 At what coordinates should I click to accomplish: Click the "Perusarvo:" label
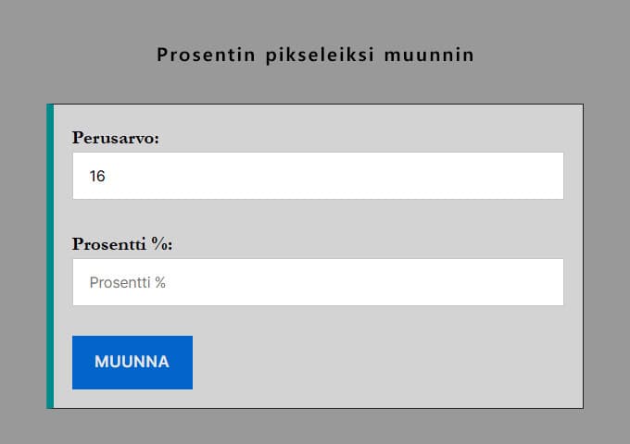[x=116, y=138]
